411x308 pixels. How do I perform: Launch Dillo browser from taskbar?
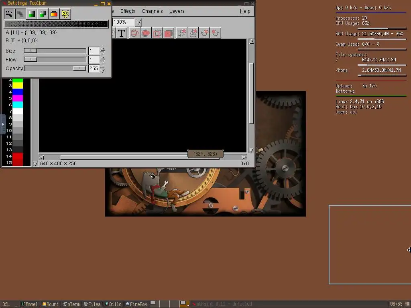pos(114,304)
